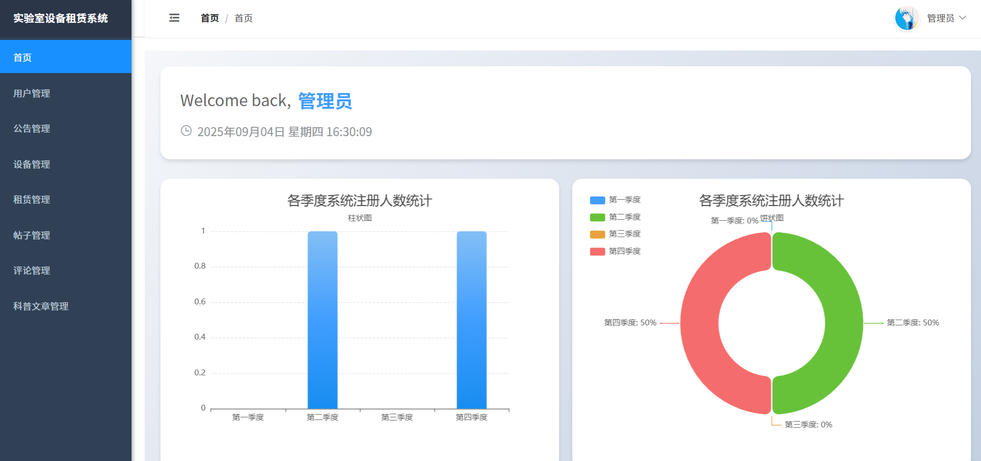This screenshot has width=981, height=461.
Task: Open 公告管理 in the sidebar
Action: (32, 129)
